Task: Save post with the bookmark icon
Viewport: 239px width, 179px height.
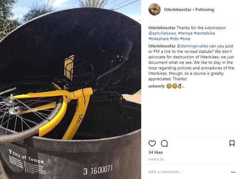Action: (x=232, y=143)
